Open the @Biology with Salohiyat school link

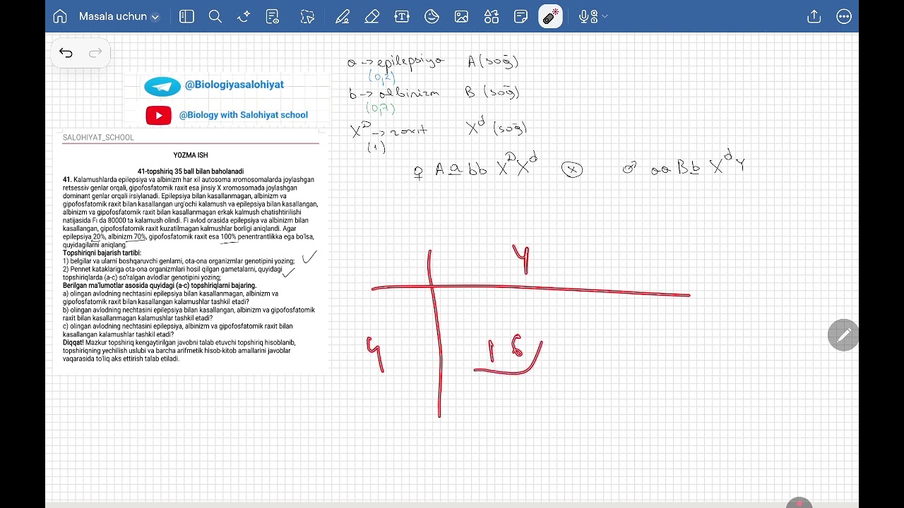(x=244, y=115)
